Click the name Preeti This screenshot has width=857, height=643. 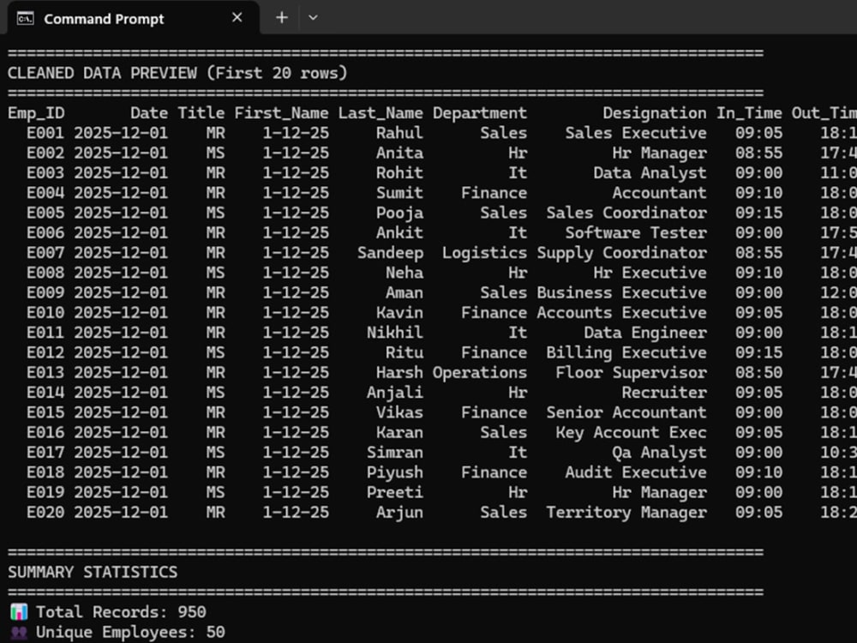[x=394, y=492]
